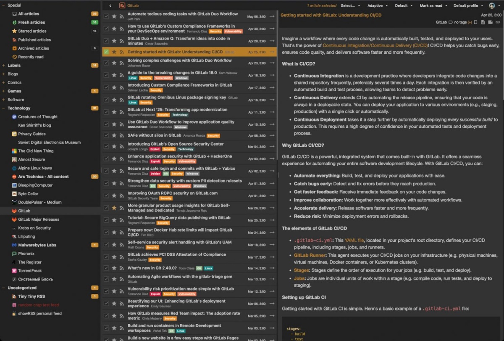Click the 'Mark as read' button

pos(430,6)
